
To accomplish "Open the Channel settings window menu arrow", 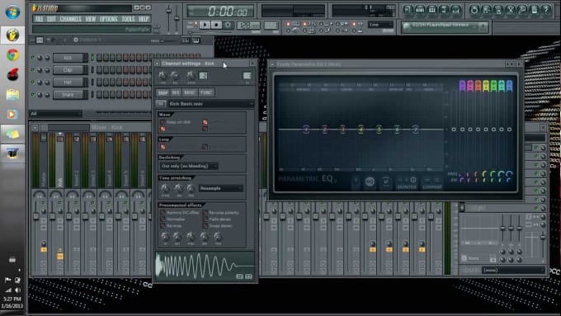I will tap(158, 64).
